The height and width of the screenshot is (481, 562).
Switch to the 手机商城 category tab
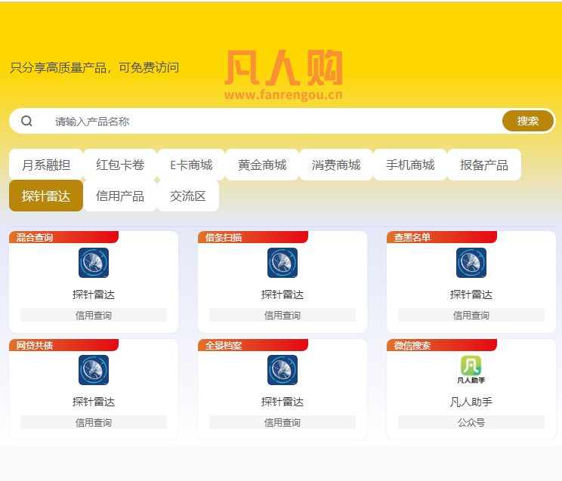410,165
